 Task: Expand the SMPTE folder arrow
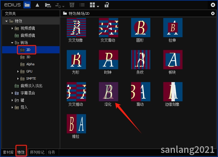tap(18, 79)
